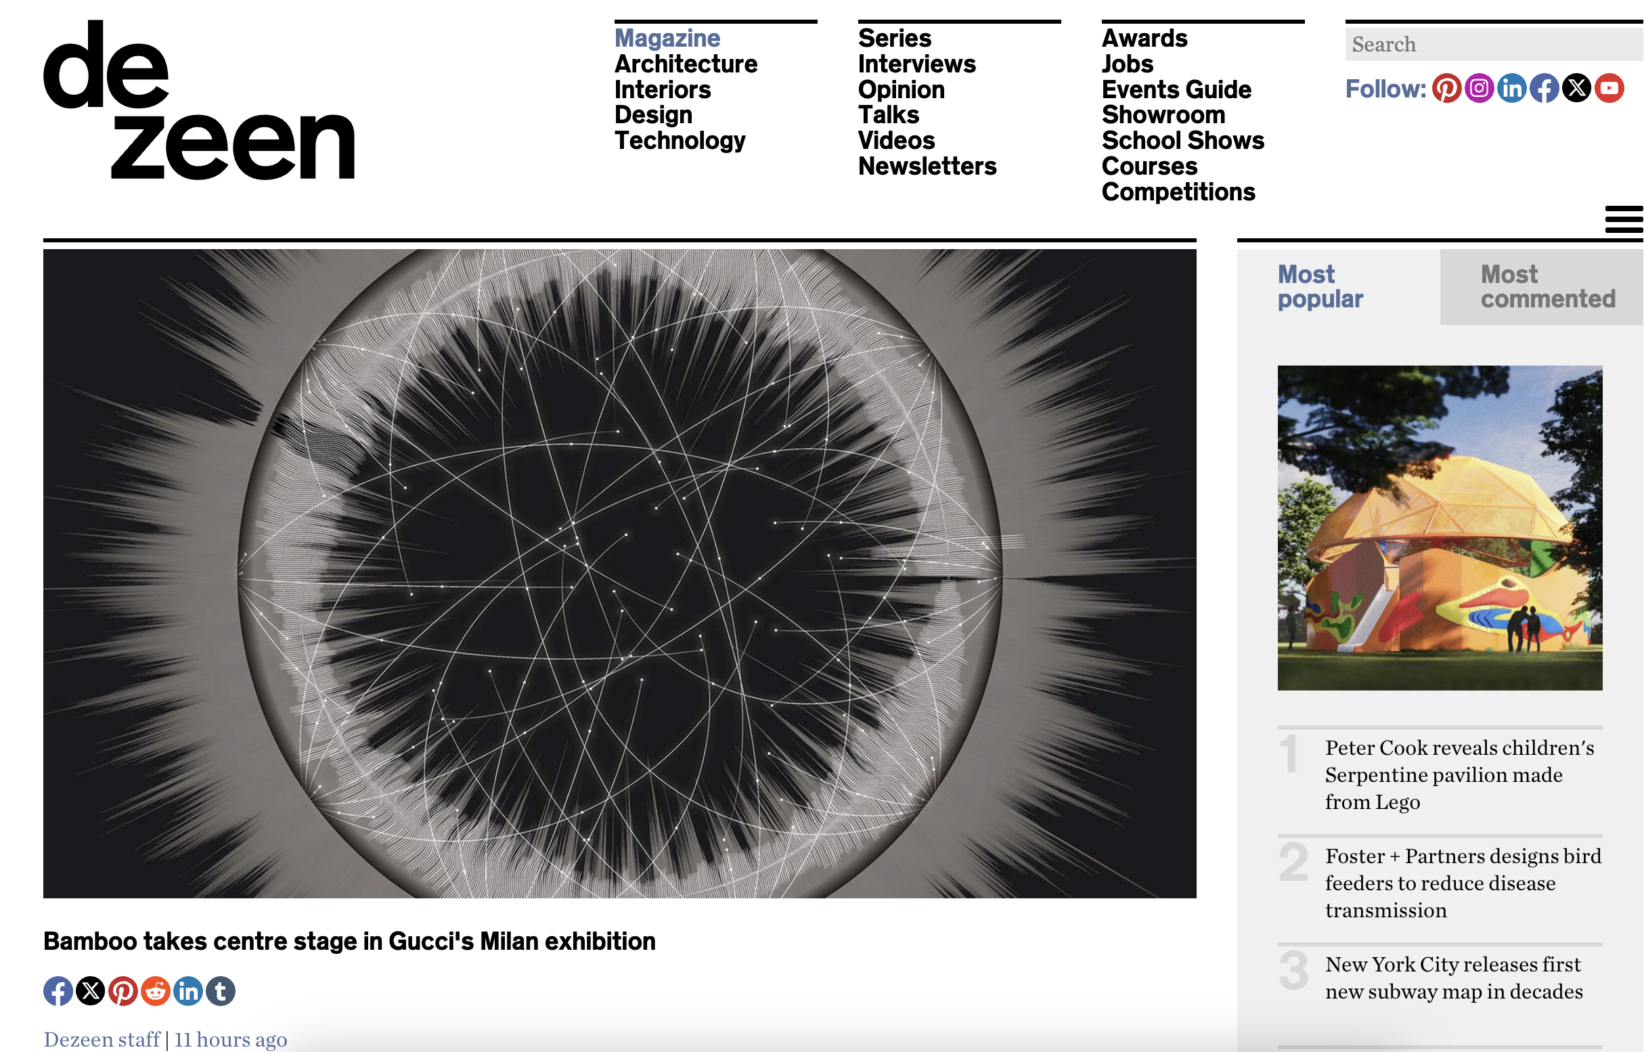Click the Dezeen logo

[199, 100]
